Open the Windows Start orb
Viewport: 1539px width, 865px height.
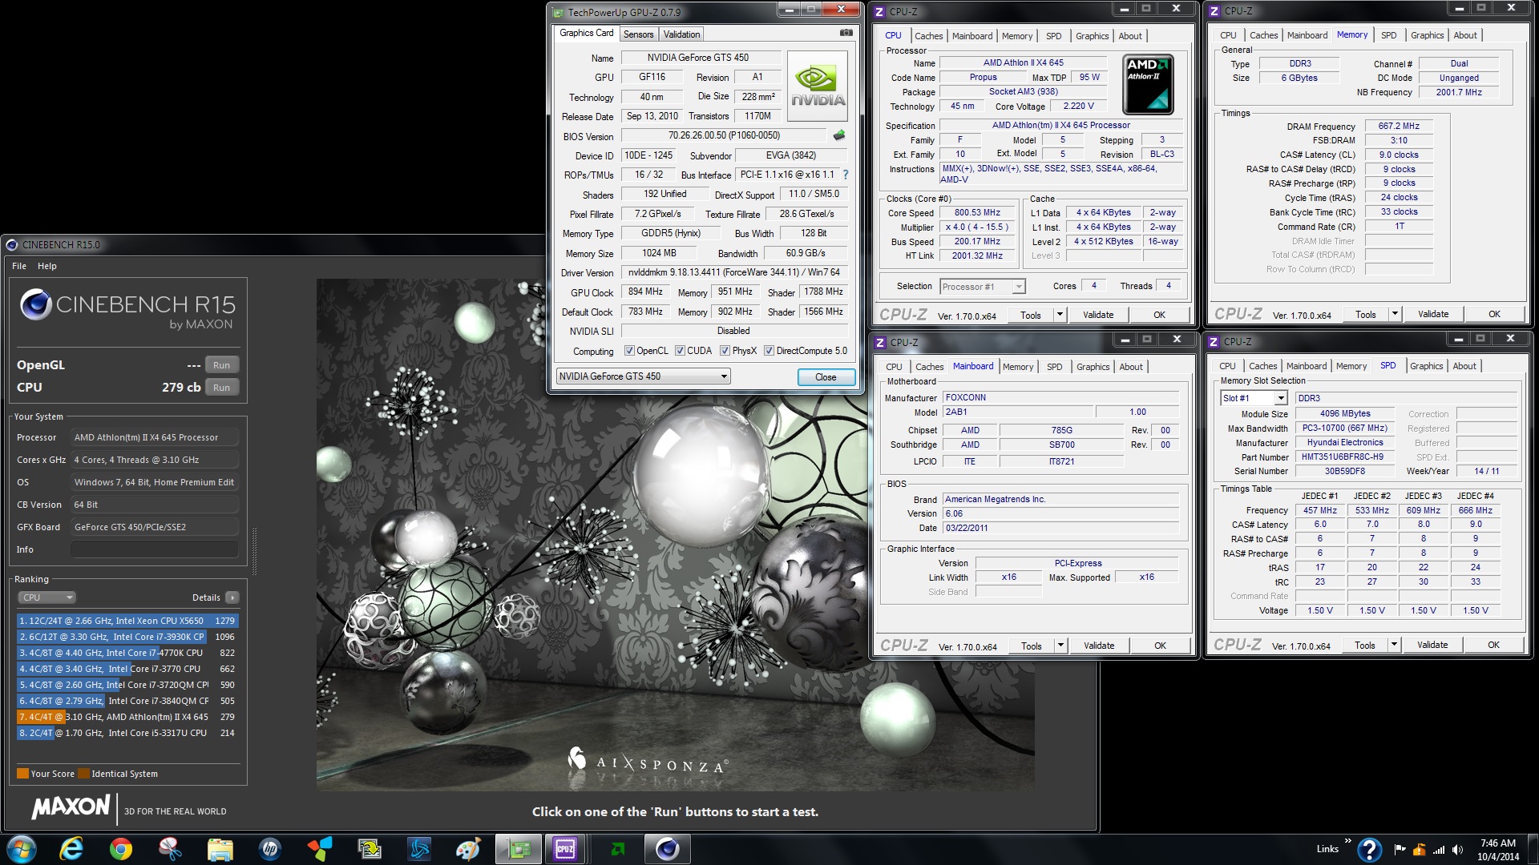[22, 849]
